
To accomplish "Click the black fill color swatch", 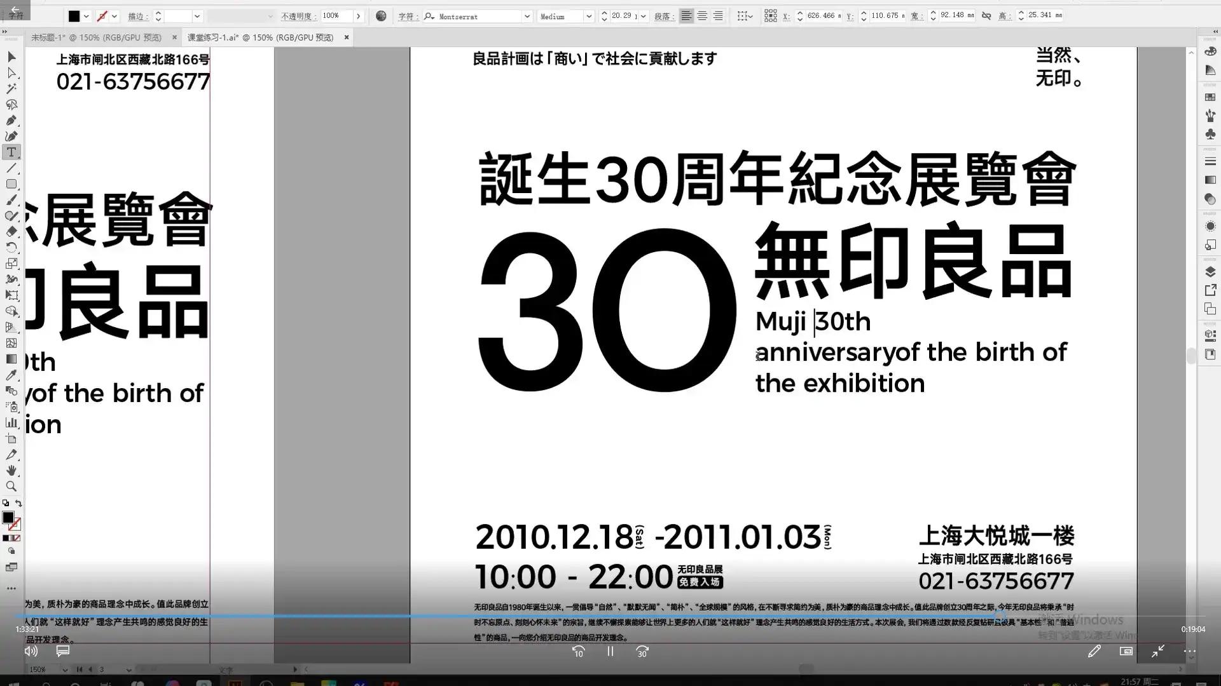I will (x=9, y=518).
